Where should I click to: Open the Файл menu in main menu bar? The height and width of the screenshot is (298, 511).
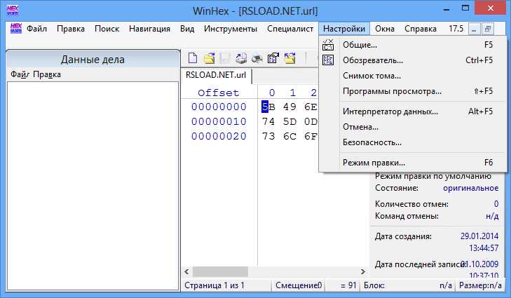(37, 29)
